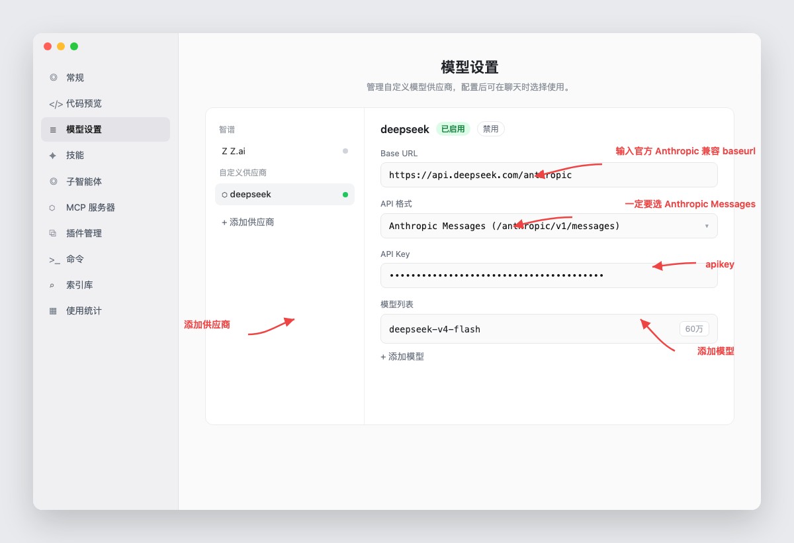The image size is (794, 543).
Task: Click the 常规 sidebar icon
Action: coord(53,77)
